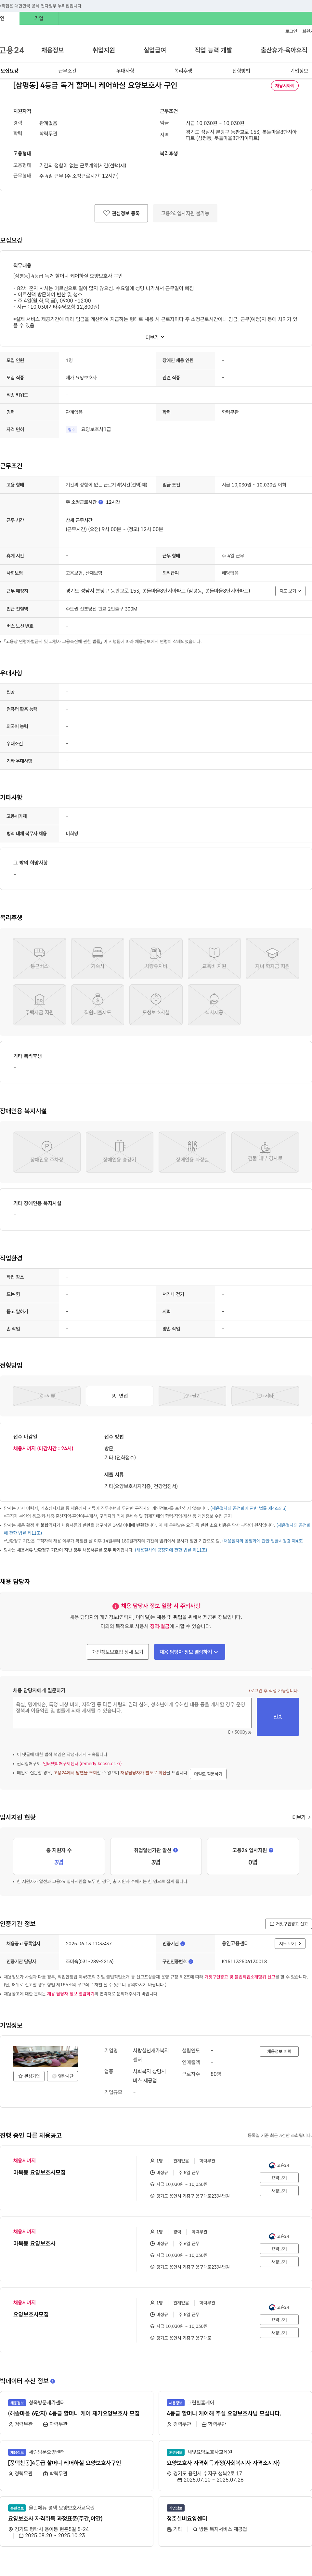The width and height of the screenshot is (312, 2576).
Task: Switch to the 복리후생 tab
Action: 183,71
